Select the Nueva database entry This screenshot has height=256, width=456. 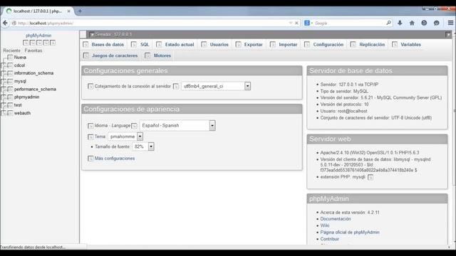pos(20,58)
